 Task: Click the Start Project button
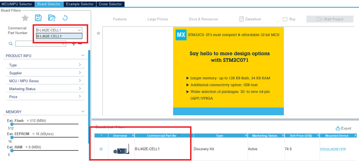(330, 19)
